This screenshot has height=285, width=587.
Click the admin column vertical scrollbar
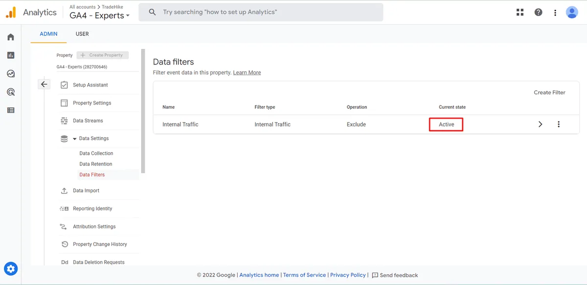coord(143,110)
